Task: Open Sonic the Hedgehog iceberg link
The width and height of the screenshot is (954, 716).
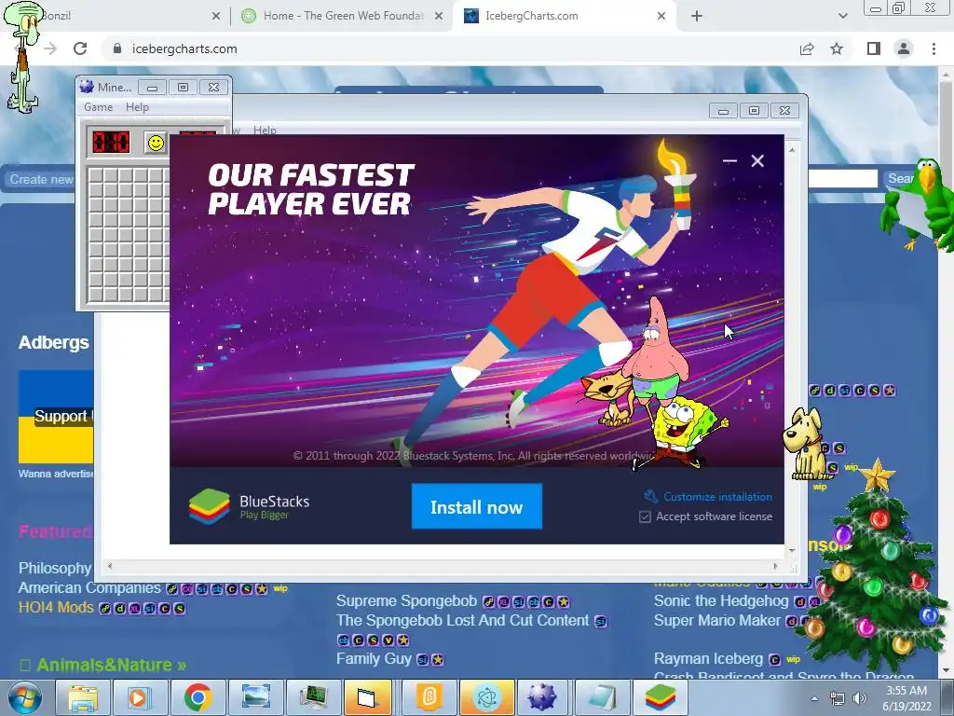Action: click(721, 601)
